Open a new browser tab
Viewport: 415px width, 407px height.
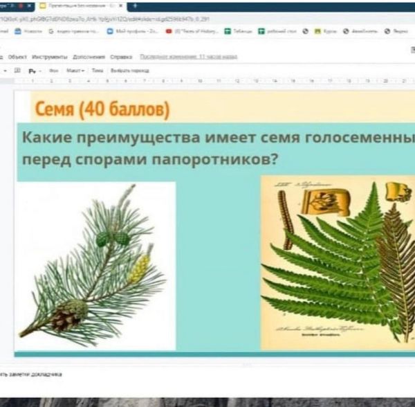134,5
